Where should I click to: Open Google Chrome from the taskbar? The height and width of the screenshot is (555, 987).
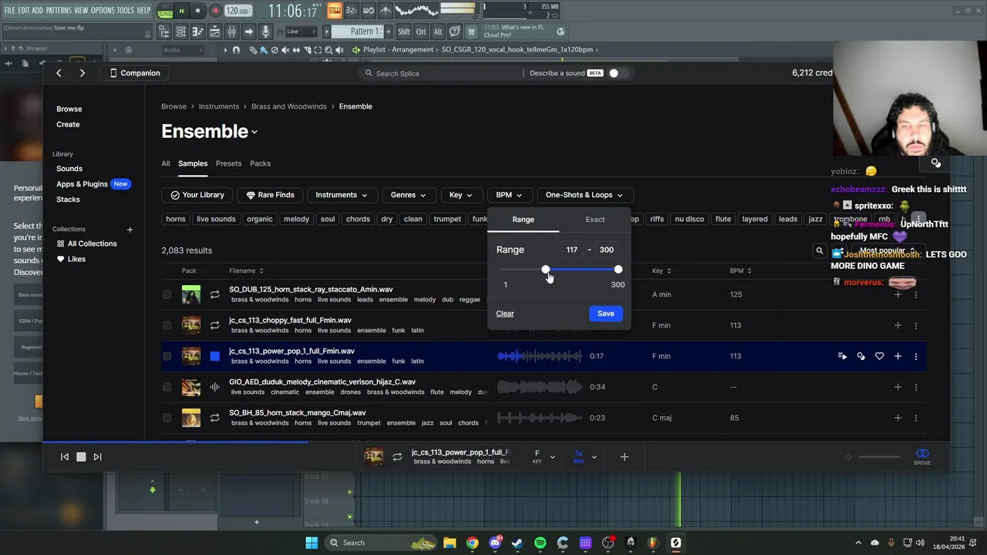tap(472, 543)
